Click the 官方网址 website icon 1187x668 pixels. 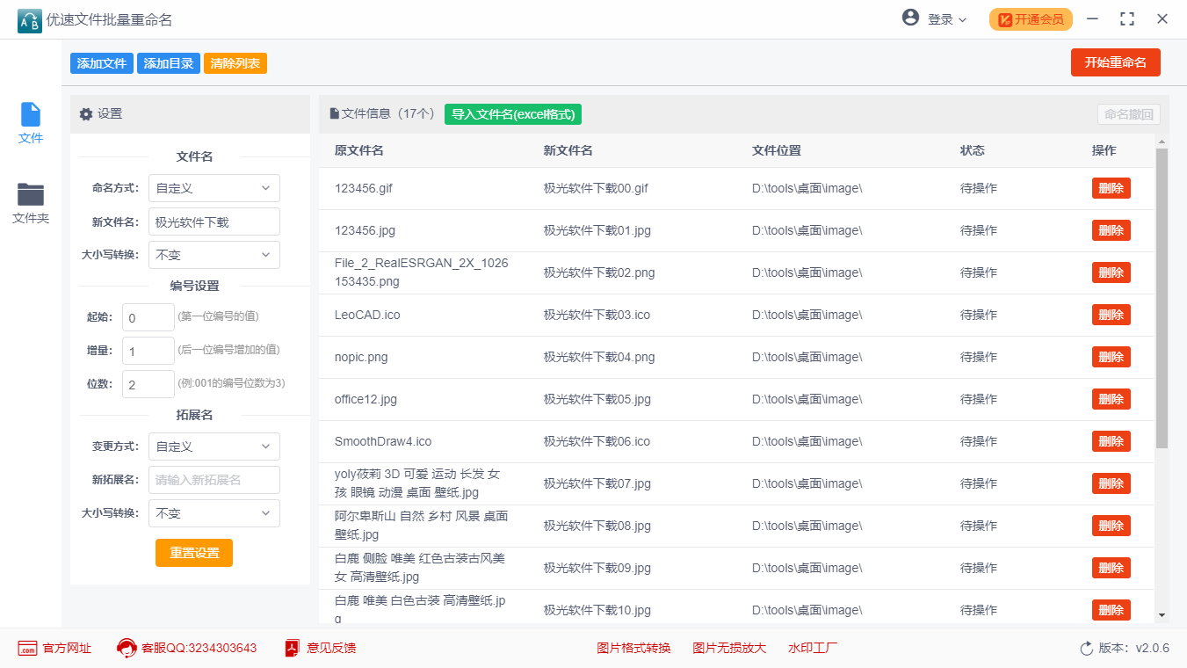(x=27, y=649)
